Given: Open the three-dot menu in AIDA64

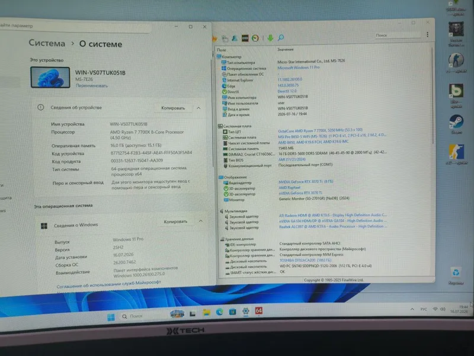Looking at the screenshot, I should [x=427, y=34].
